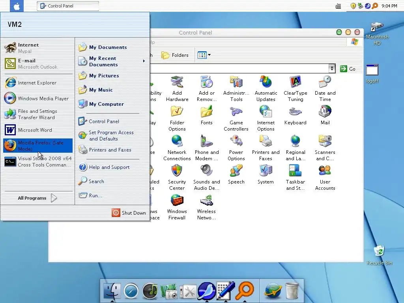
Task: Open Security Center icon
Action: pos(177,178)
